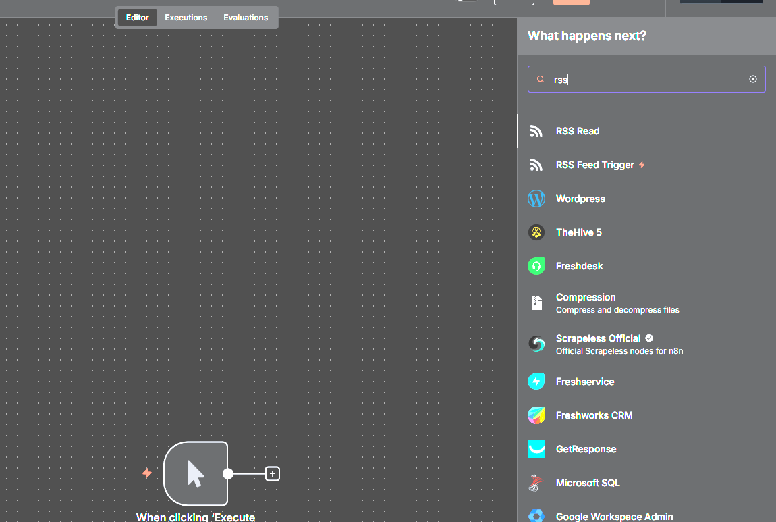Select the RSS Read node icon
Screen dimensions: 776x522
click(x=536, y=131)
